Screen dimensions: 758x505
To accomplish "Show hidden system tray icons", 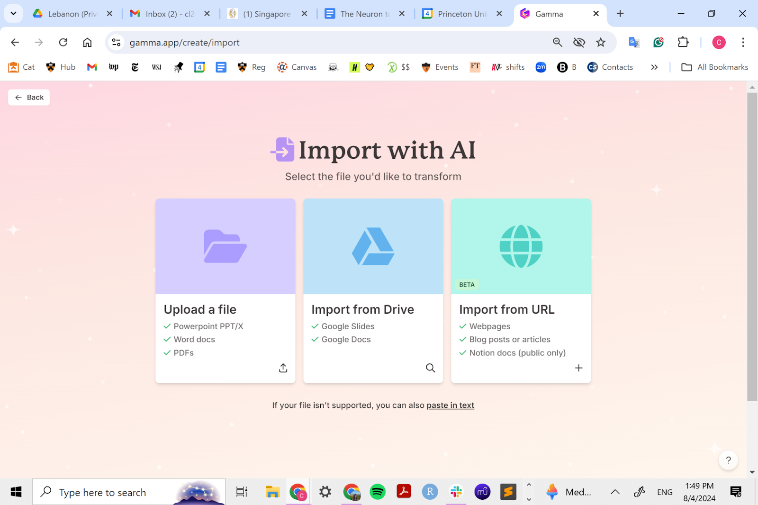I will [615, 492].
